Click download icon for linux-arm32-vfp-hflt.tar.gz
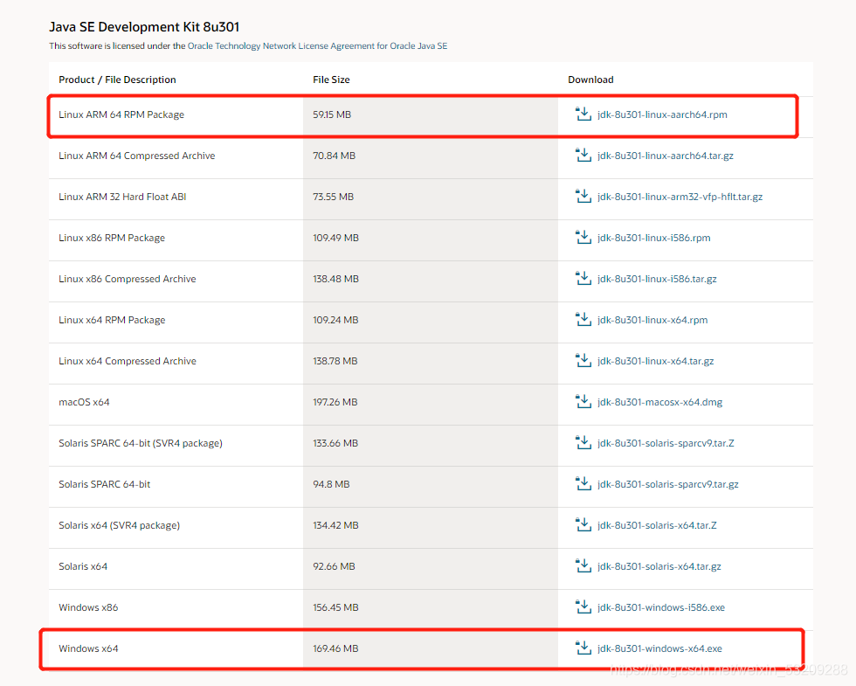Image resolution: width=856 pixels, height=686 pixels. pyautogui.click(x=583, y=196)
